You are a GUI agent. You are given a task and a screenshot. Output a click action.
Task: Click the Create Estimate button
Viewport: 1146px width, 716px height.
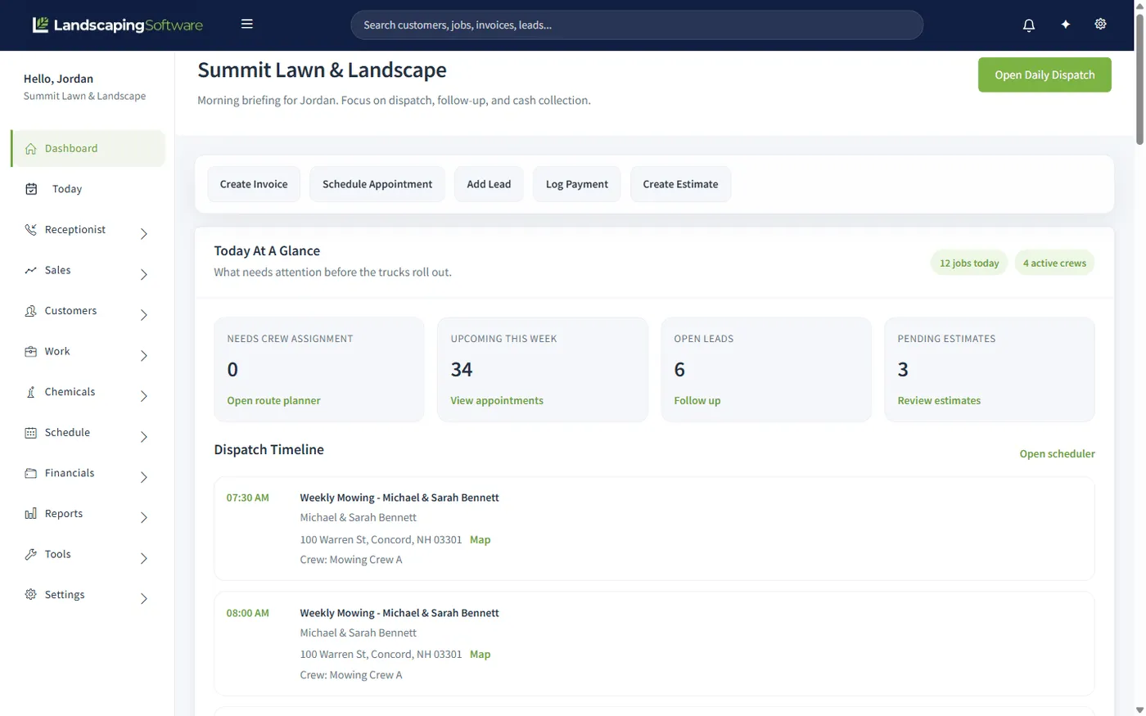(680, 184)
